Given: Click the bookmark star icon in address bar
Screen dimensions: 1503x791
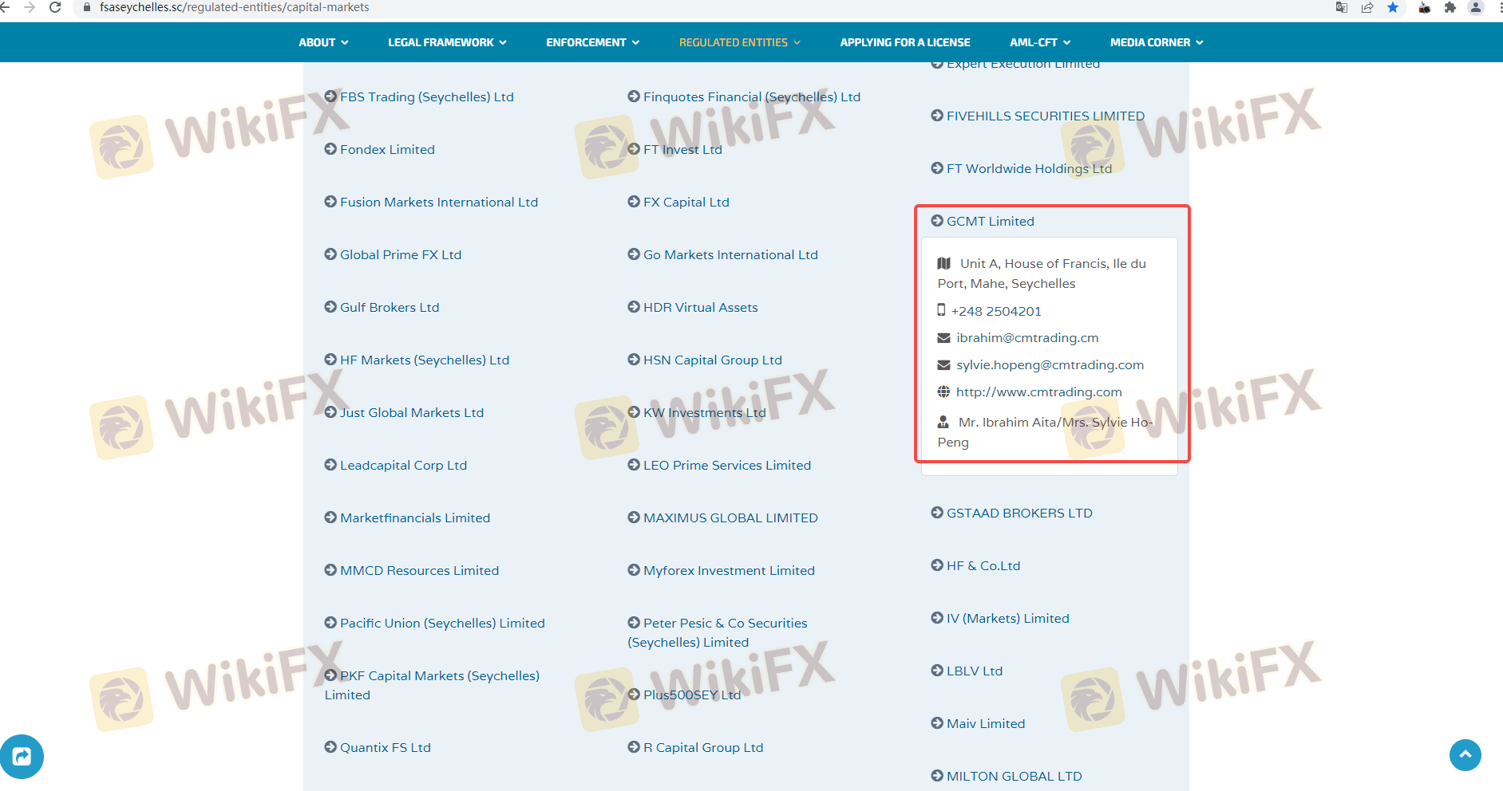Looking at the screenshot, I should tap(1393, 7).
